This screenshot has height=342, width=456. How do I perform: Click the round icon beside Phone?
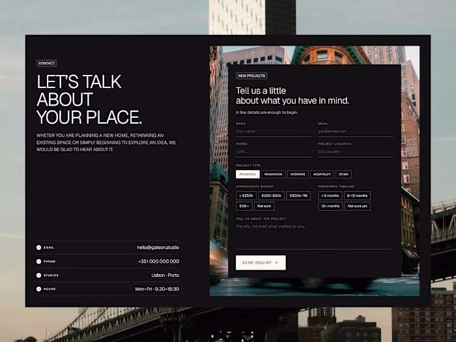[38, 261]
